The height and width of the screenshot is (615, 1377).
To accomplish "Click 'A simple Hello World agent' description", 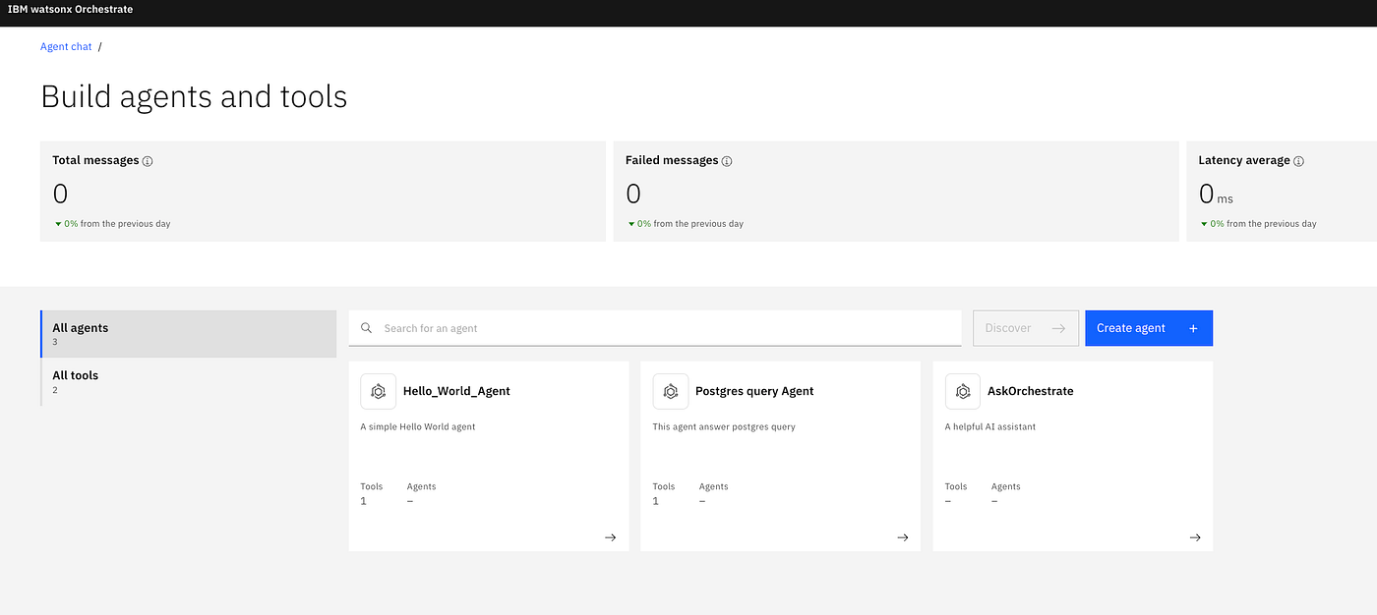I will tap(418, 426).
